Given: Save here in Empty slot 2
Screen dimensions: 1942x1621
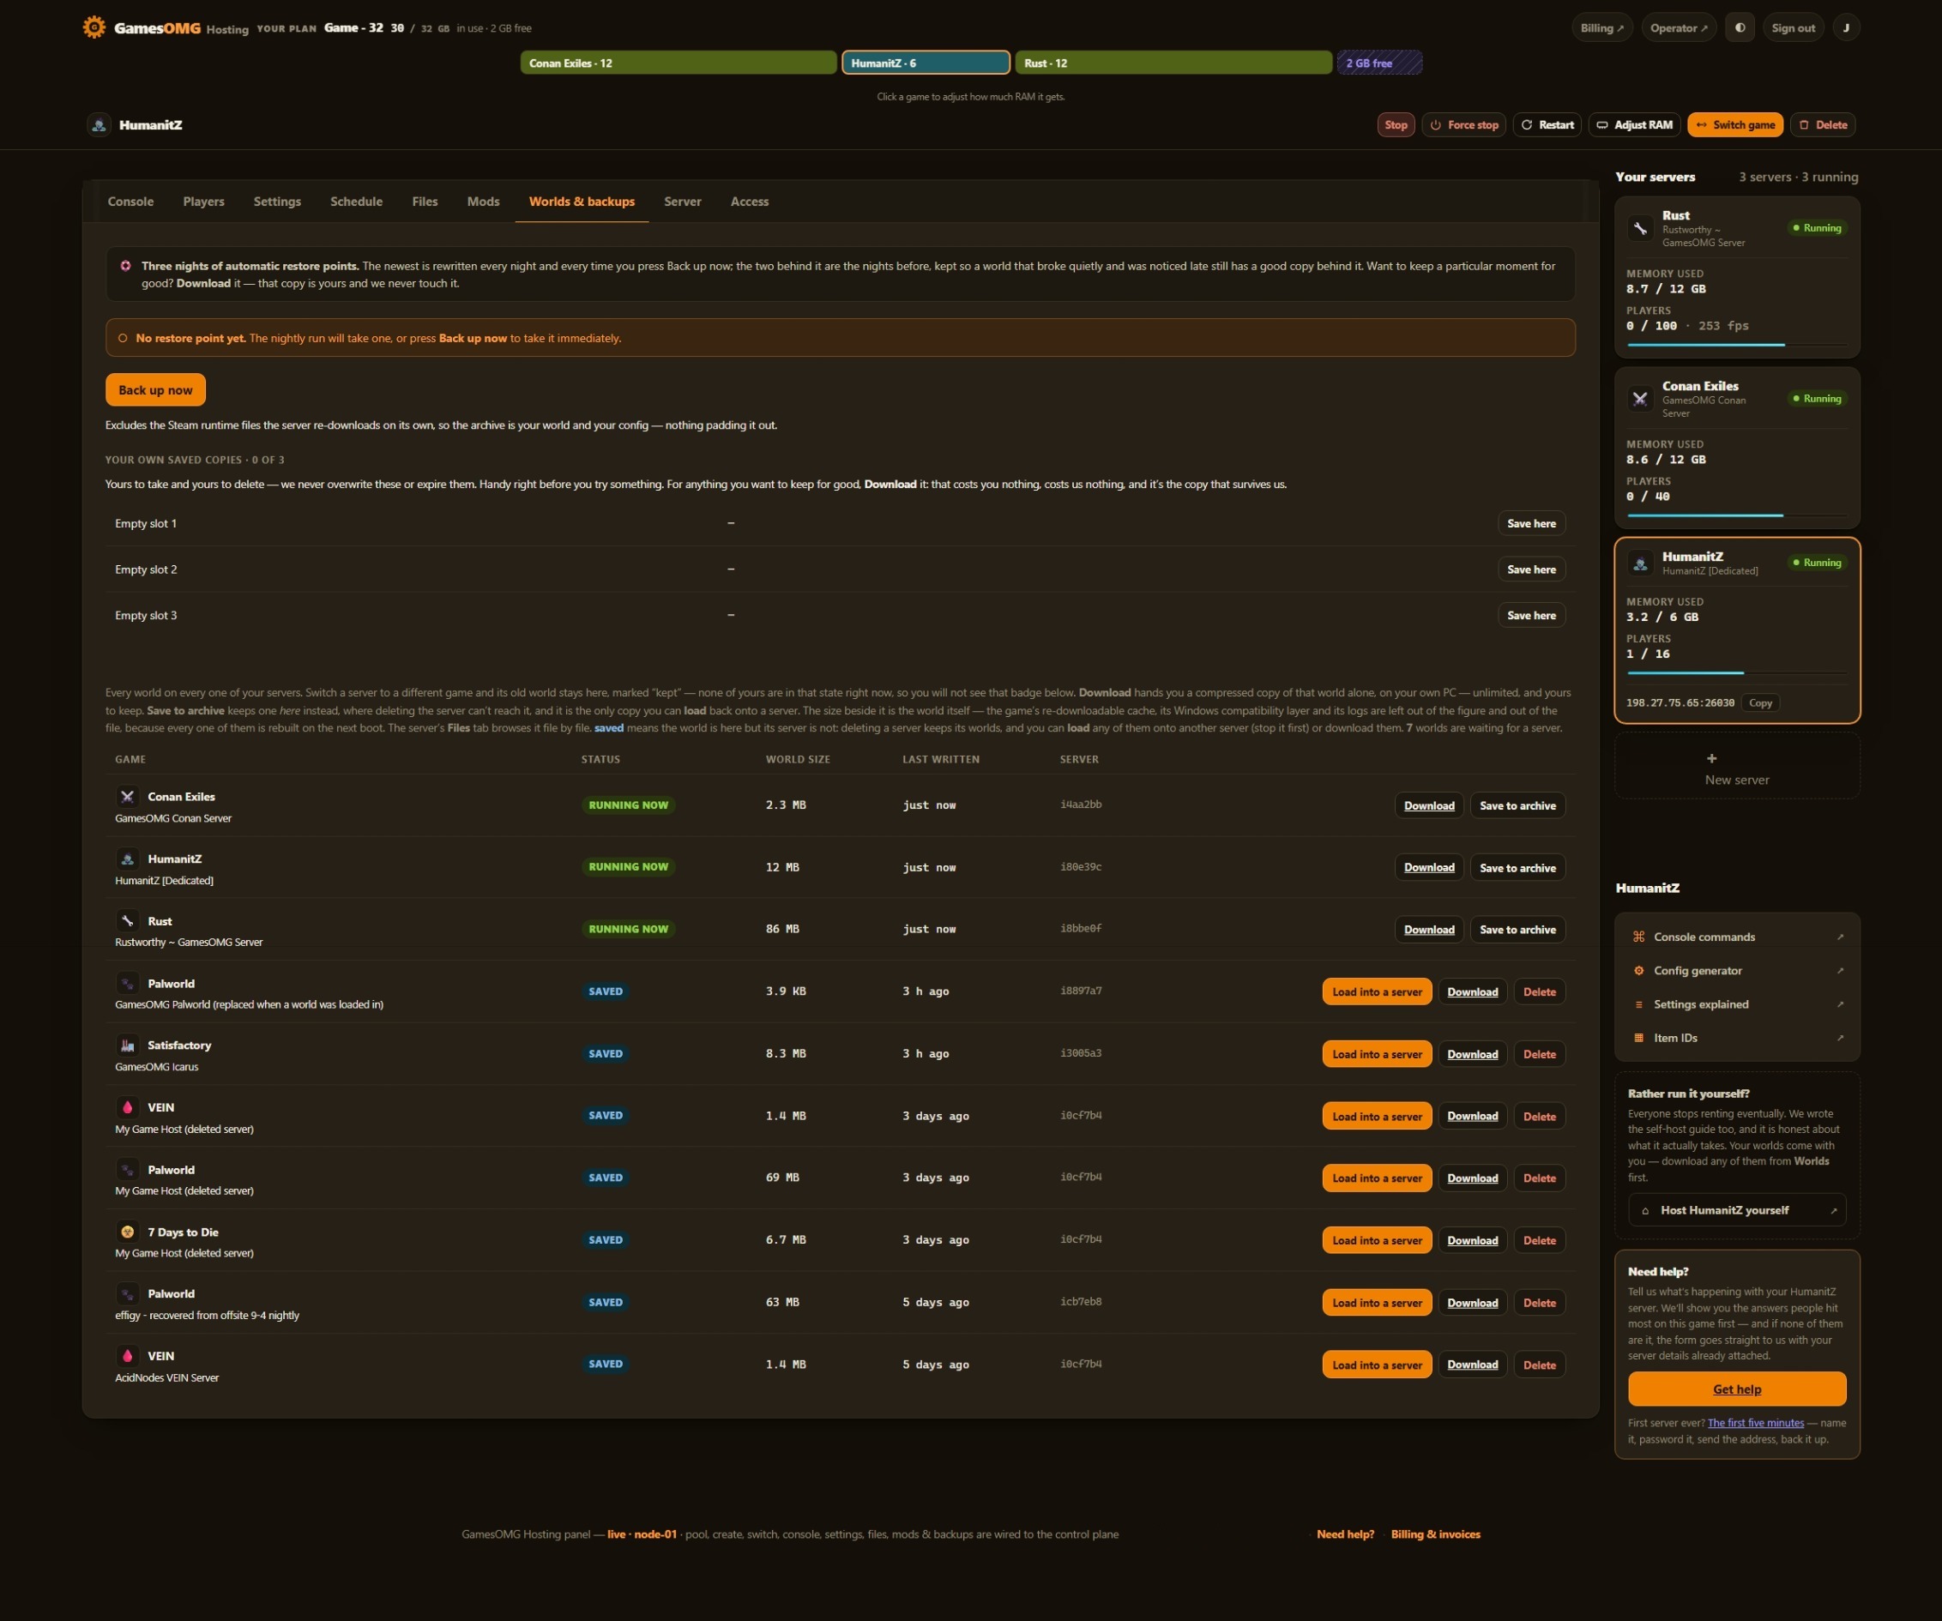Looking at the screenshot, I should 1531,569.
